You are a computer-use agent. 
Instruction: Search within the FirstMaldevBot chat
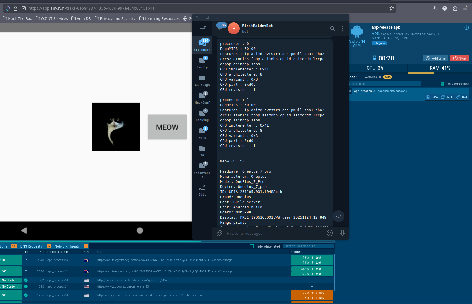pyautogui.click(x=332, y=28)
